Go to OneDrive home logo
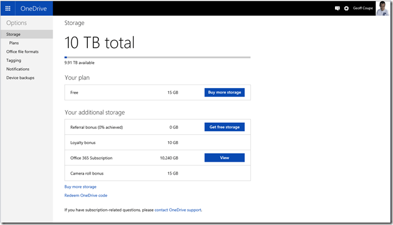Screen dimensions: 393x225 (x=34, y=9)
